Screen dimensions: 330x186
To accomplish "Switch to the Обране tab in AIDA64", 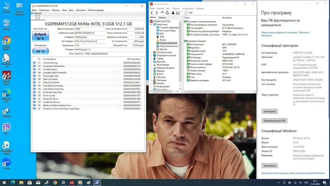I will (162, 18).
